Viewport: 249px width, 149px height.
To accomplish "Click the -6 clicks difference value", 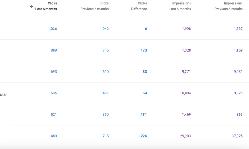I will [x=145, y=29].
